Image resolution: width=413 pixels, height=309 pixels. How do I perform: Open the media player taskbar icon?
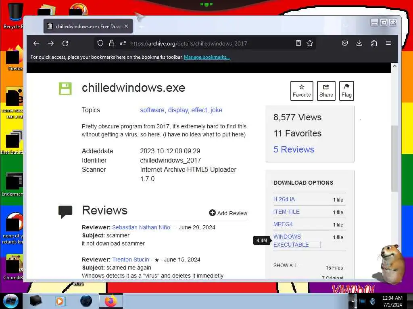[x=60, y=301]
